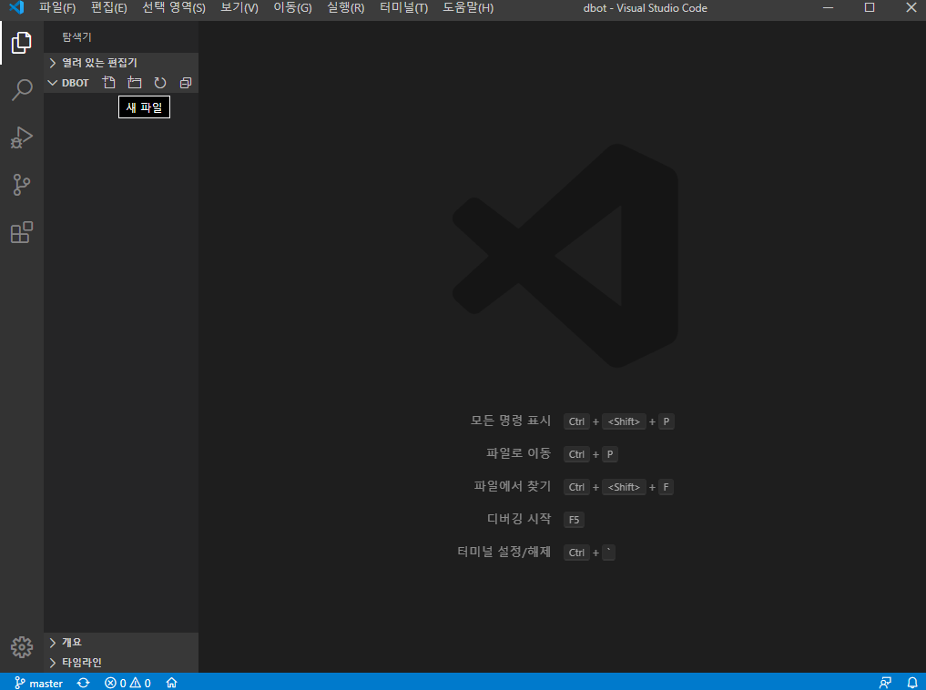Open the 터미널(T) menu
Screen dimensions: 926x690
click(x=404, y=7)
